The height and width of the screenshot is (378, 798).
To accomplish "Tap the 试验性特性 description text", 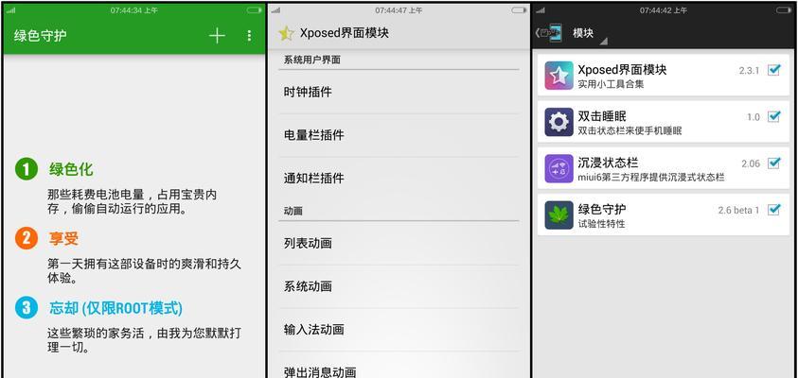I will (601, 224).
